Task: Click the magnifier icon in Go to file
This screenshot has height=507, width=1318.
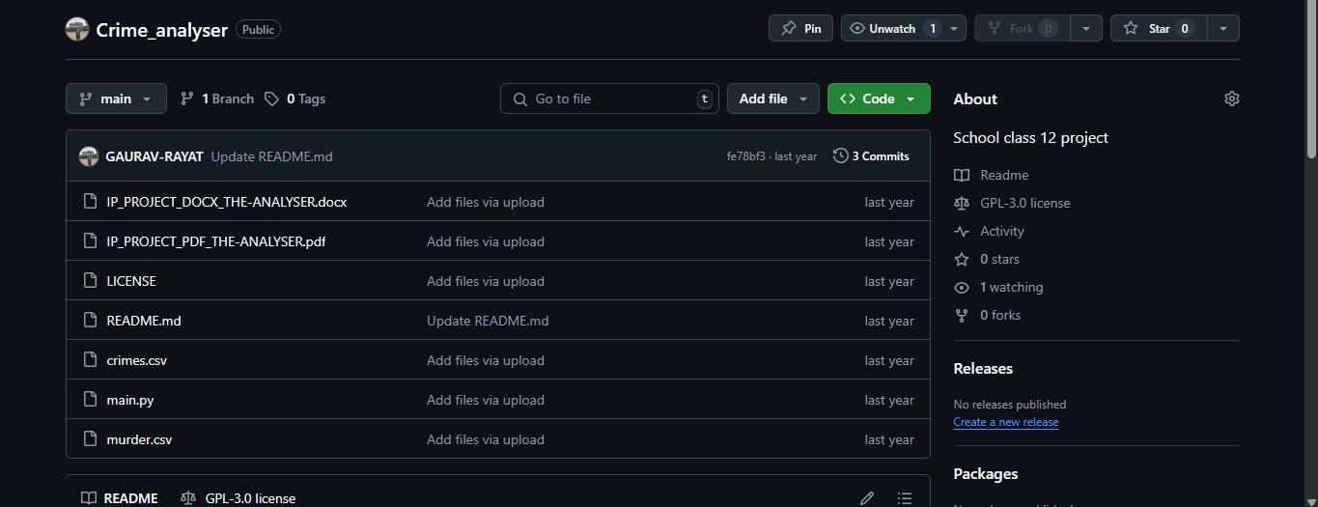Action: [519, 99]
